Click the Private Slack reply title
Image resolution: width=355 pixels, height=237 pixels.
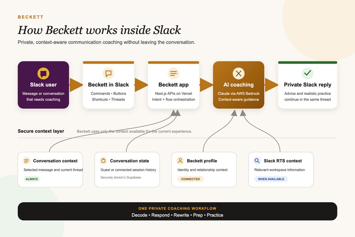(x=307, y=85)
